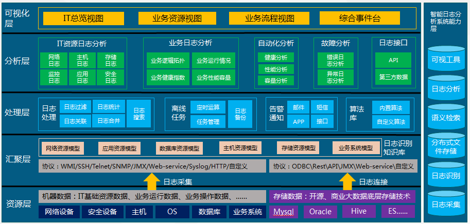Click the yellow 日志连接 up arrow
Screen dimensions: 470x224
(347, 181)
